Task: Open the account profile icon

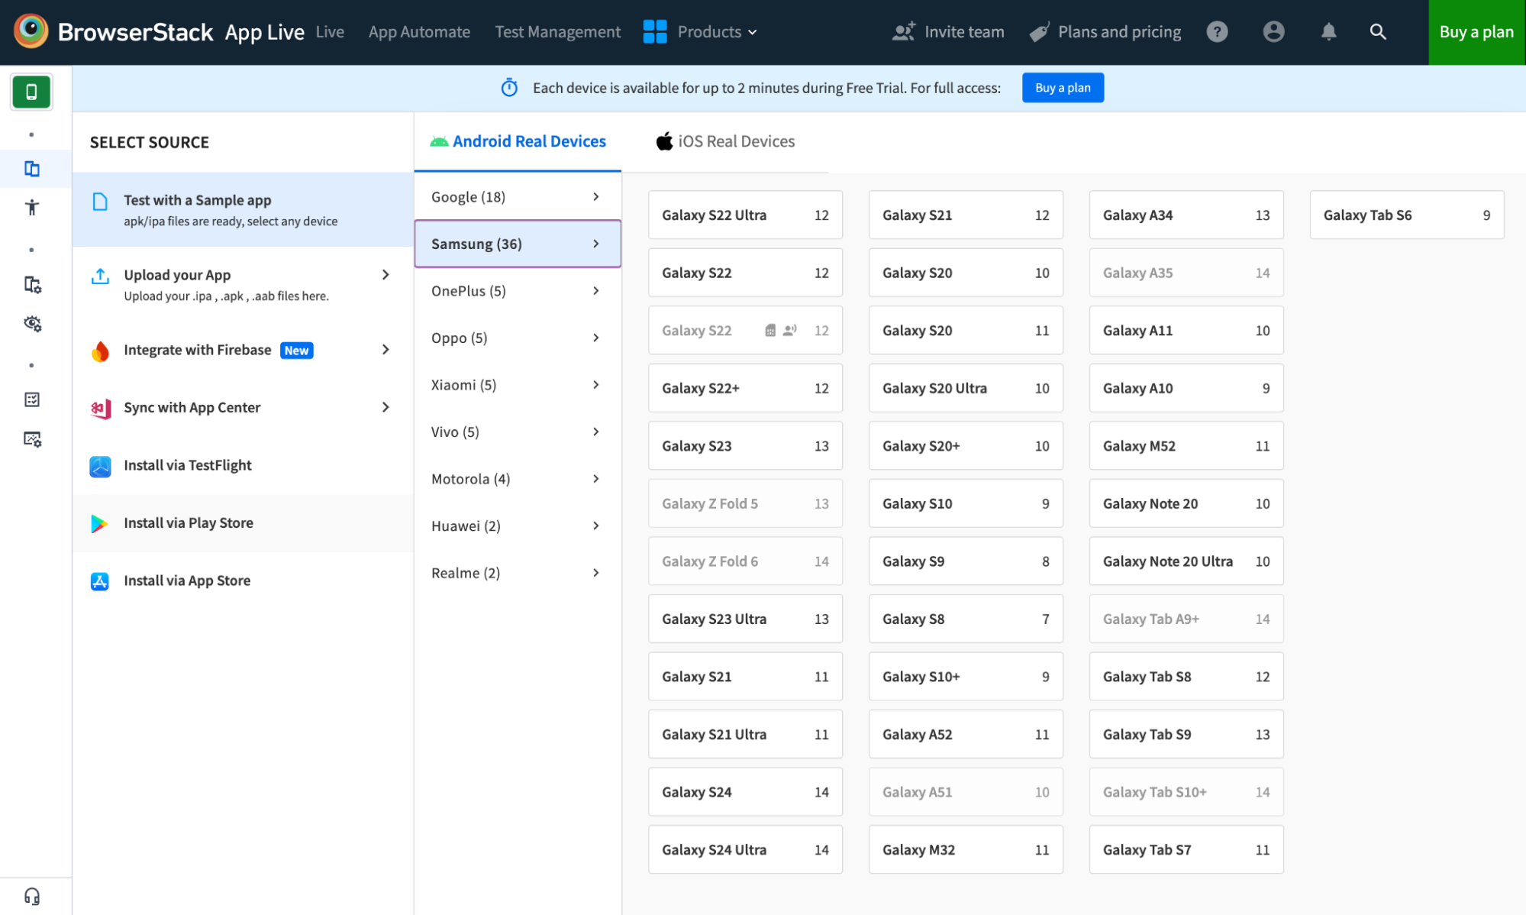Action: [x=1273, y=31]
